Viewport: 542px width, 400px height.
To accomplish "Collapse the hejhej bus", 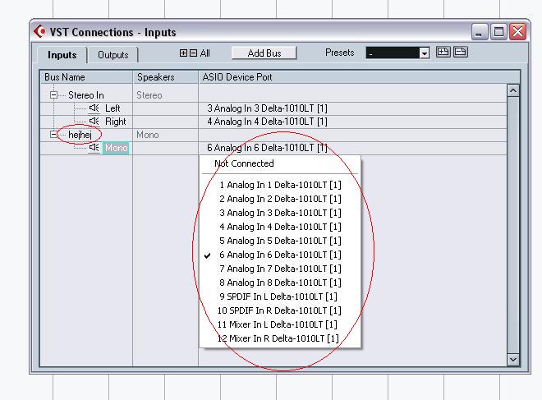I will 53,134.
